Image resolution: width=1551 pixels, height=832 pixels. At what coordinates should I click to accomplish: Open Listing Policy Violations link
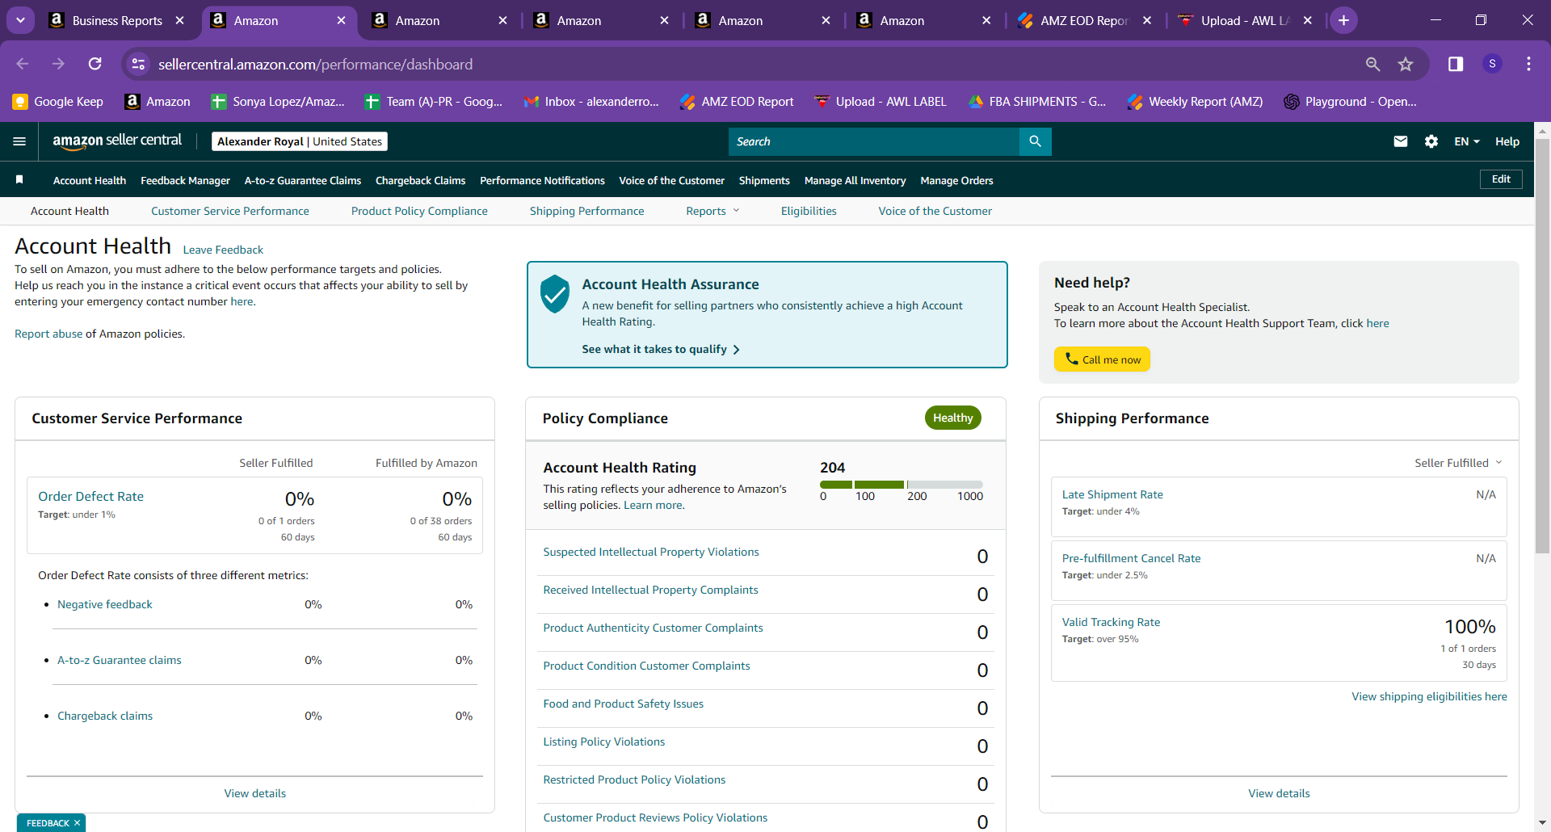pos(604,742)
